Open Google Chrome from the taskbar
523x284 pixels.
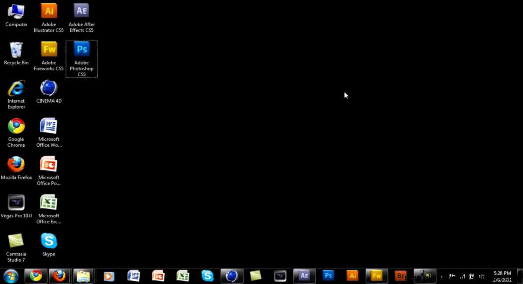(36, 276)
